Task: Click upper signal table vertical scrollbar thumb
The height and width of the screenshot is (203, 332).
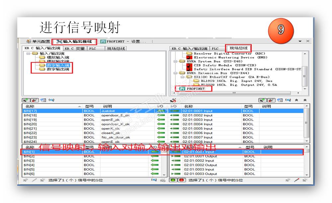Action: point(306,123)
